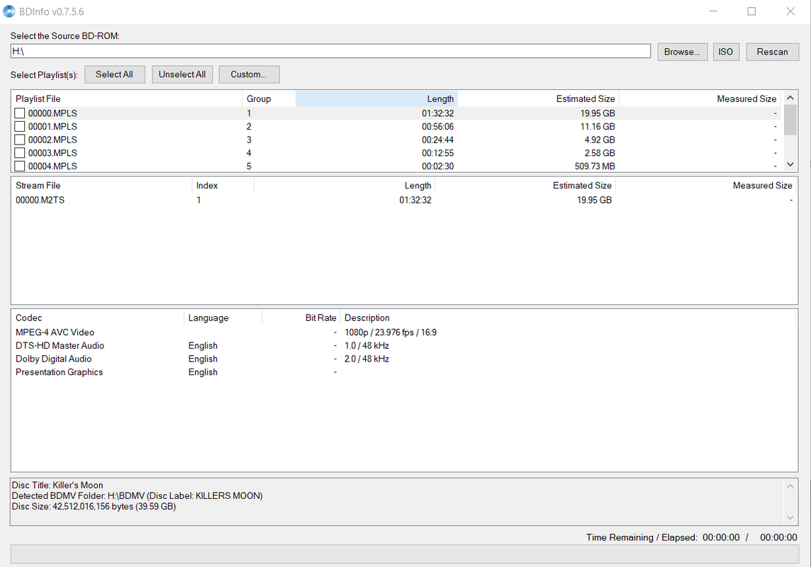
Task: Click the Codec column header
Action: 97,318
